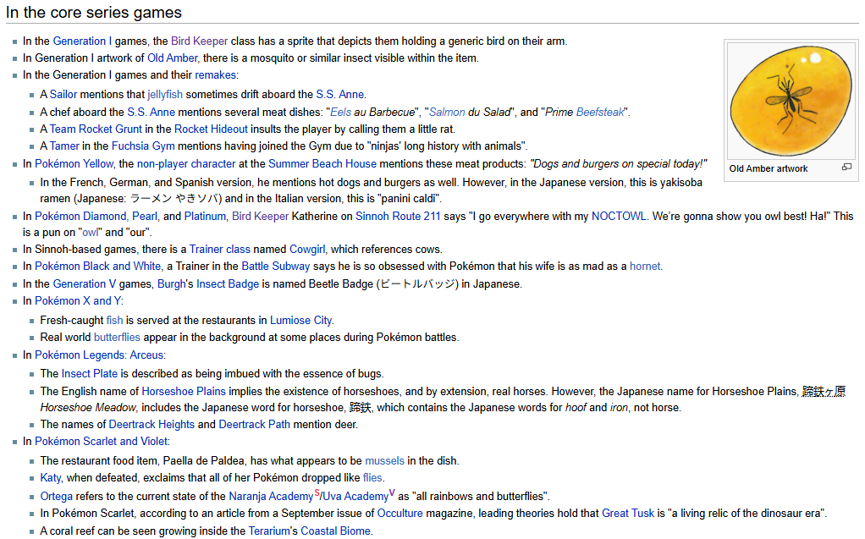Enlarge the Old Amber artwork icon
Viewport: 865px width, 539px height.
pos(846,168)
